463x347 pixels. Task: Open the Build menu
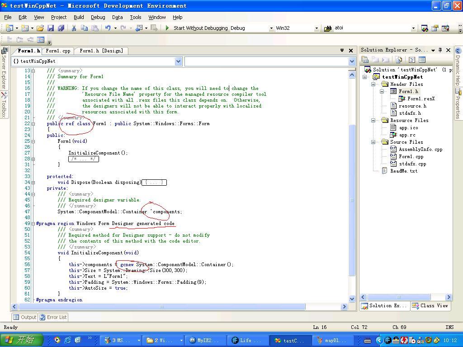[x=79, y=17]
